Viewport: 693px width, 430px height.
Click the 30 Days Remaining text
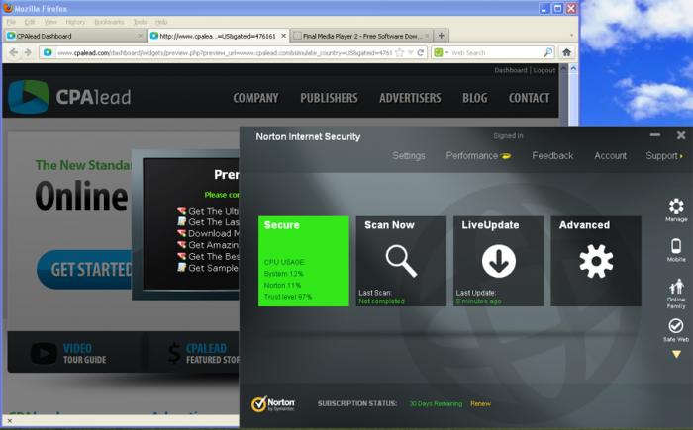[x=436, y=403]
